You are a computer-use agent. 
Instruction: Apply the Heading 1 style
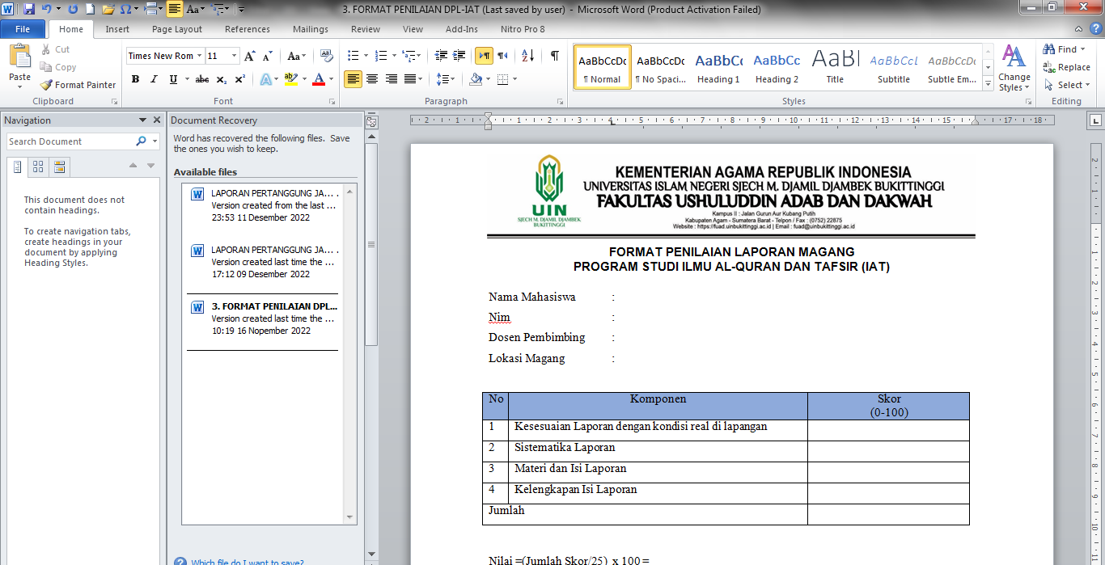pyautogui.click(x=718, y=66)
